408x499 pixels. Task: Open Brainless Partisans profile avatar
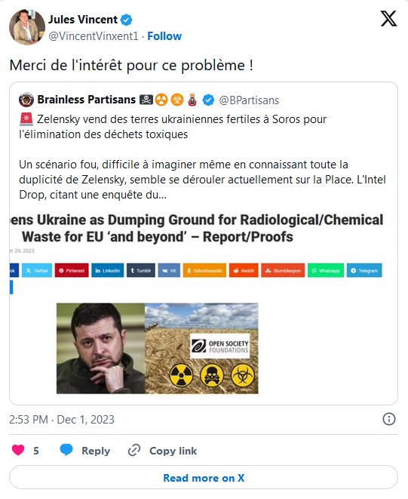(x=26, y=100)
